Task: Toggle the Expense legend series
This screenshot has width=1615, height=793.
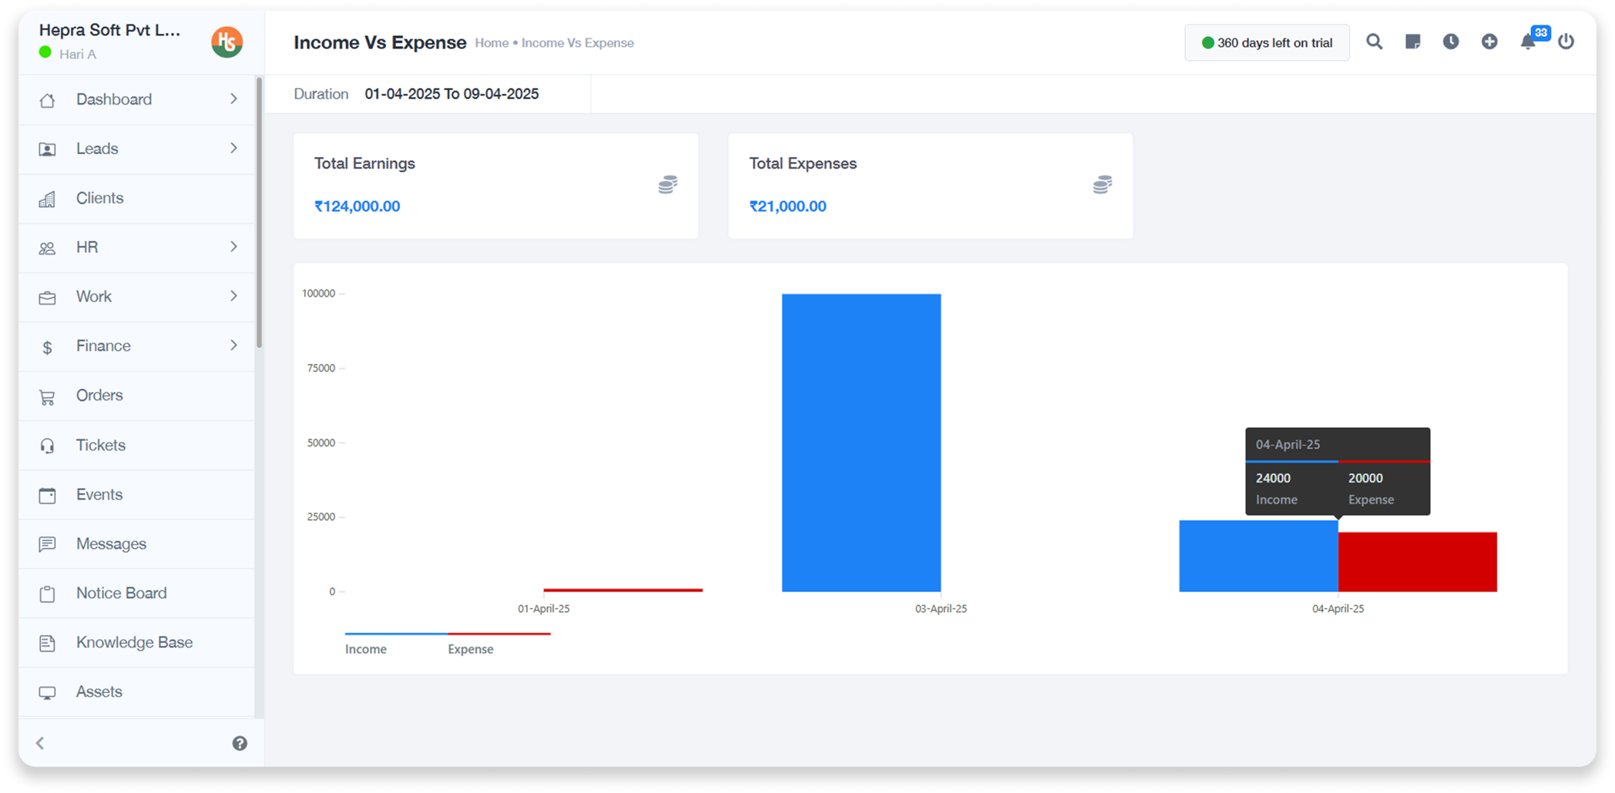Action: tap(470, 648)
